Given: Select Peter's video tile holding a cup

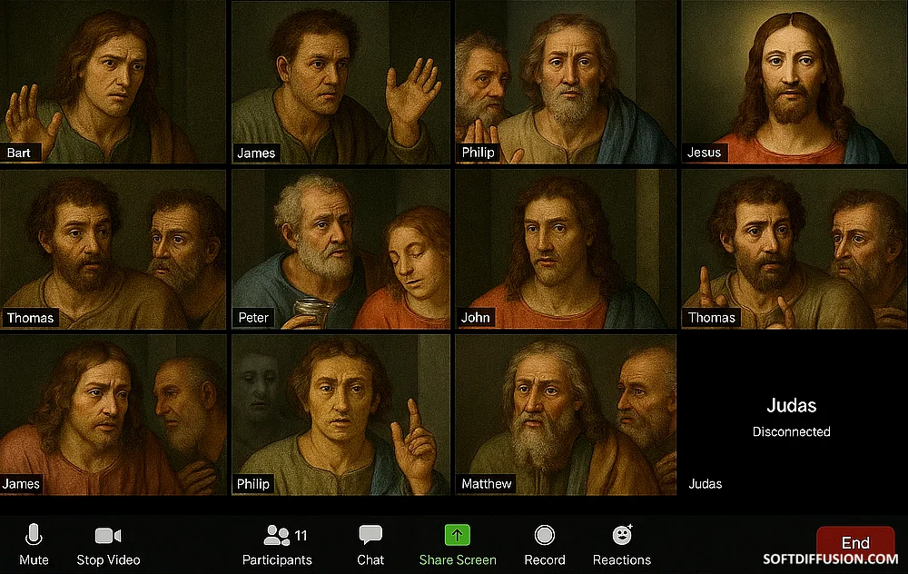Looking at the screenshot, I should (x=341, y=249).
